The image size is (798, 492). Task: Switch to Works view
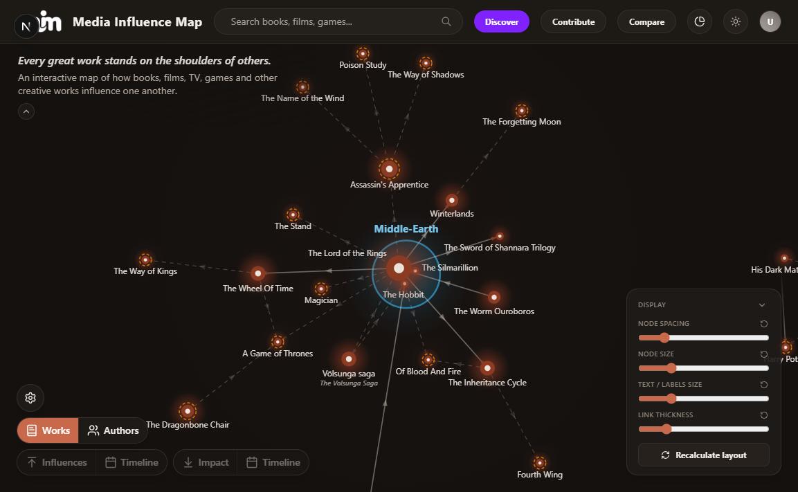pos(48,430)
